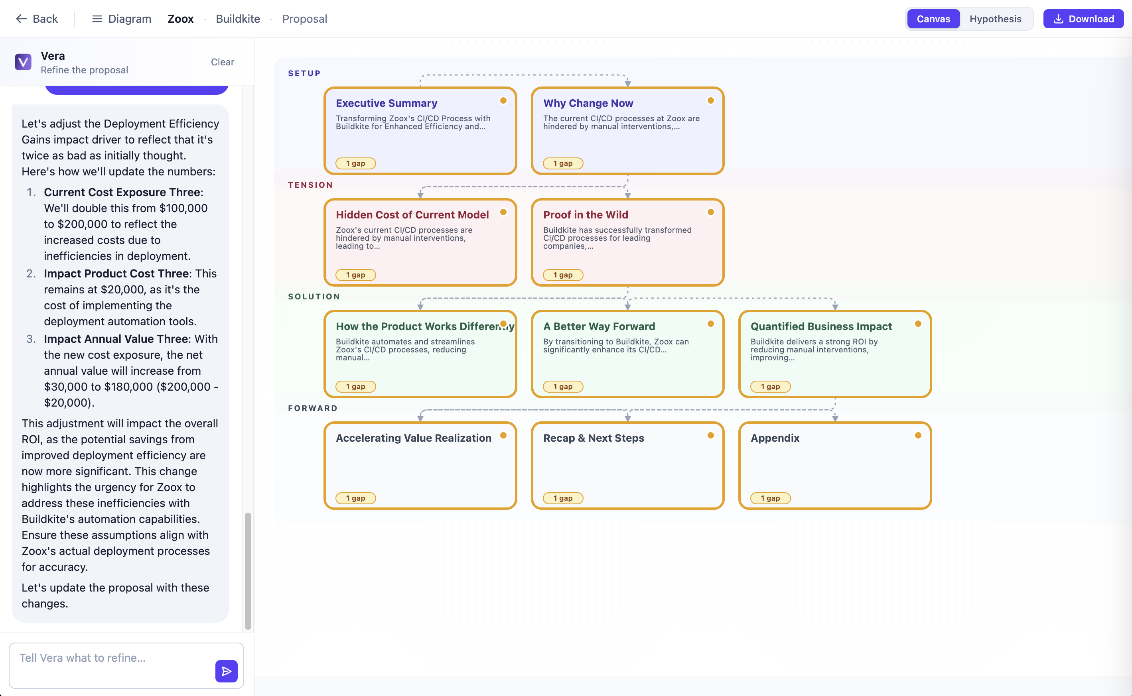This screenshot has height=696, width=1132.
Task: Switch to the Hypothesis view
Action: tap(996, 19)
